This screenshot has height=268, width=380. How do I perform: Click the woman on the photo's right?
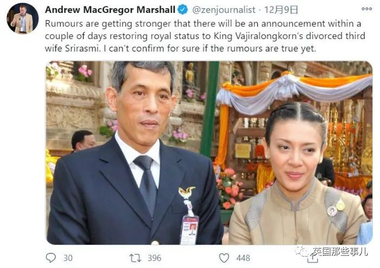coord(297,174)
